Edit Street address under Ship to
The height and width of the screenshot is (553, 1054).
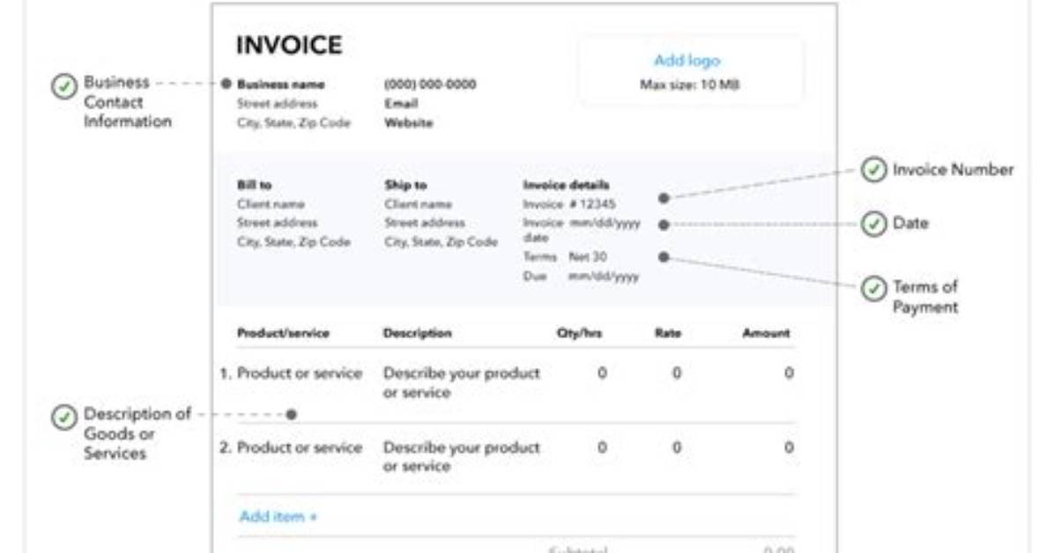tap(424, 223)
